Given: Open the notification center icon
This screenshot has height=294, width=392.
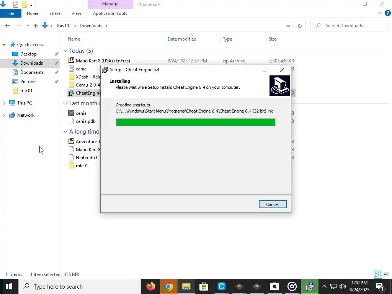Looking at the screenshot, I should click(380, 286).
